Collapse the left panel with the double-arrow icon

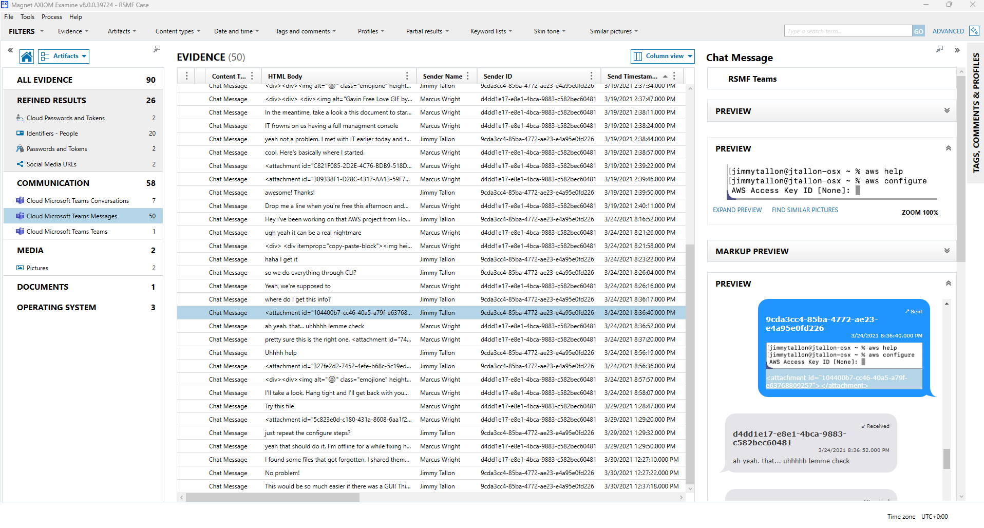point(10,50)
